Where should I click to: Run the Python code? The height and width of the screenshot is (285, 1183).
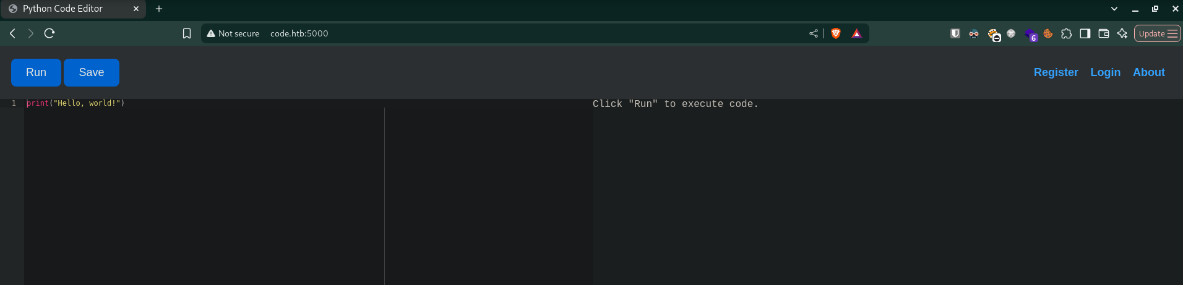(x=36, y=72)
